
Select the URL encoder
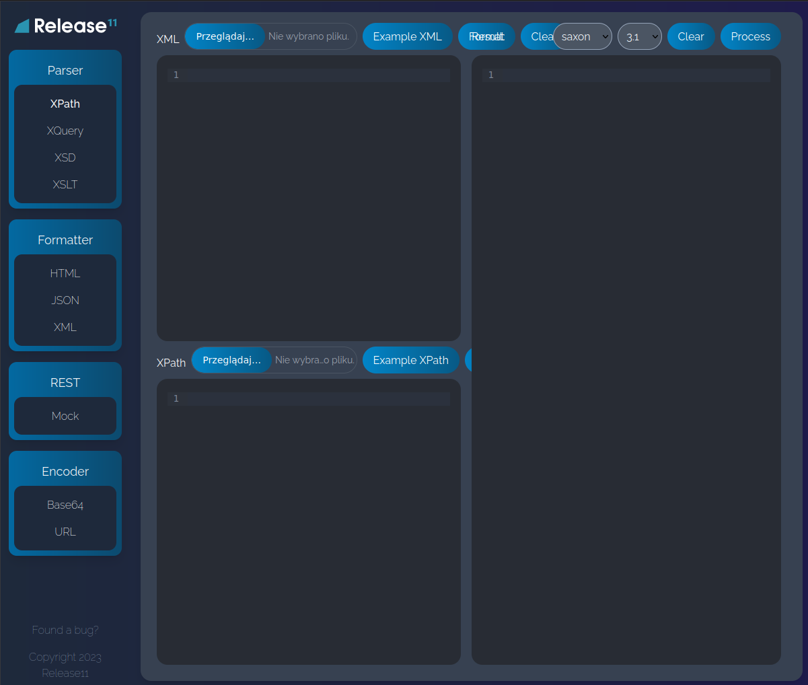[65, 532]
